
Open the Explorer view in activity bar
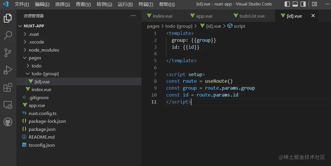pos(8,18)
